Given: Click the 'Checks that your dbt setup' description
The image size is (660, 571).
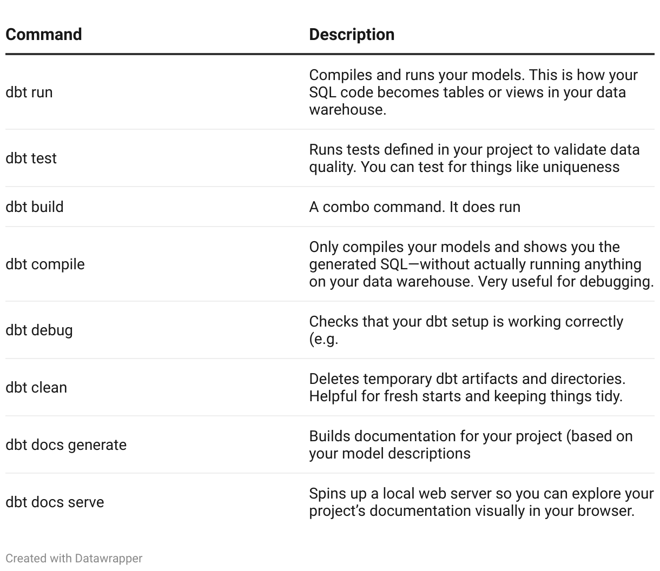Looking at the screenshot, I should click(x=466, y=330).
